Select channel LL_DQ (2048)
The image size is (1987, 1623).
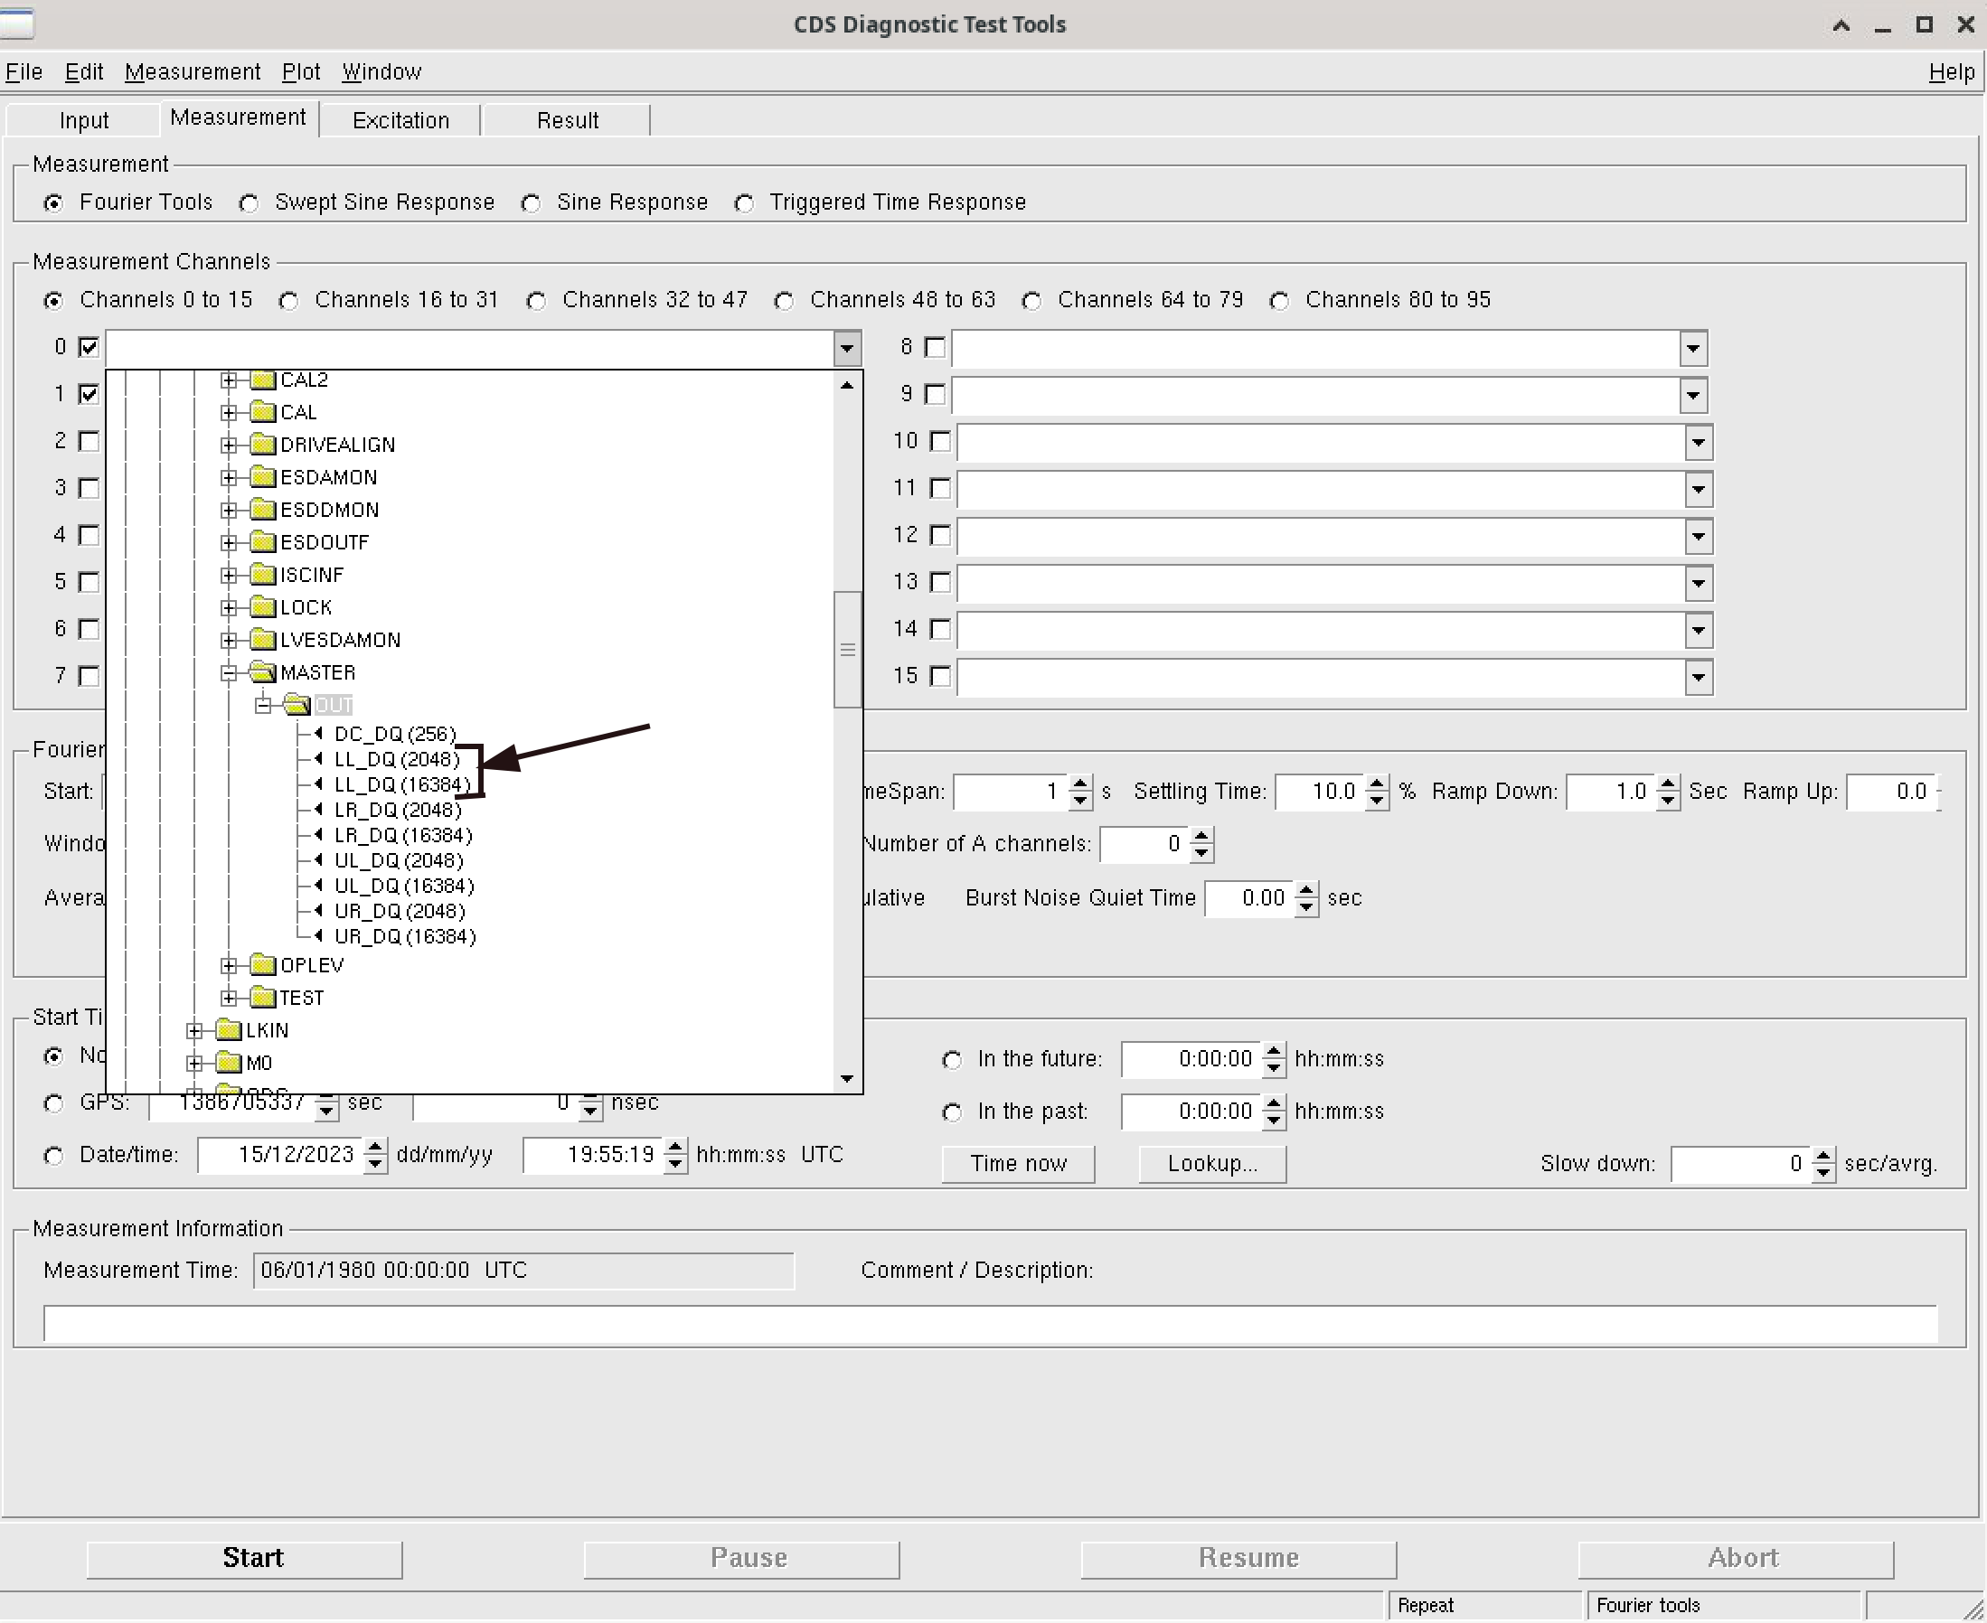tap(397, 760)
